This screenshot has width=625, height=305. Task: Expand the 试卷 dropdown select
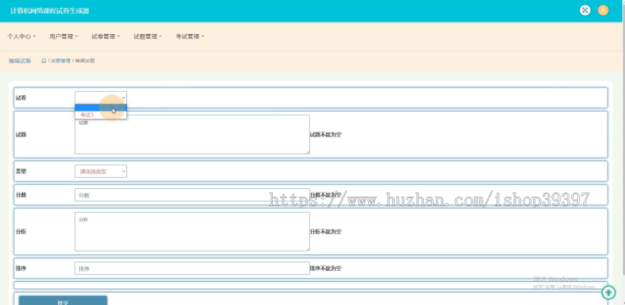tap(101, 97)
